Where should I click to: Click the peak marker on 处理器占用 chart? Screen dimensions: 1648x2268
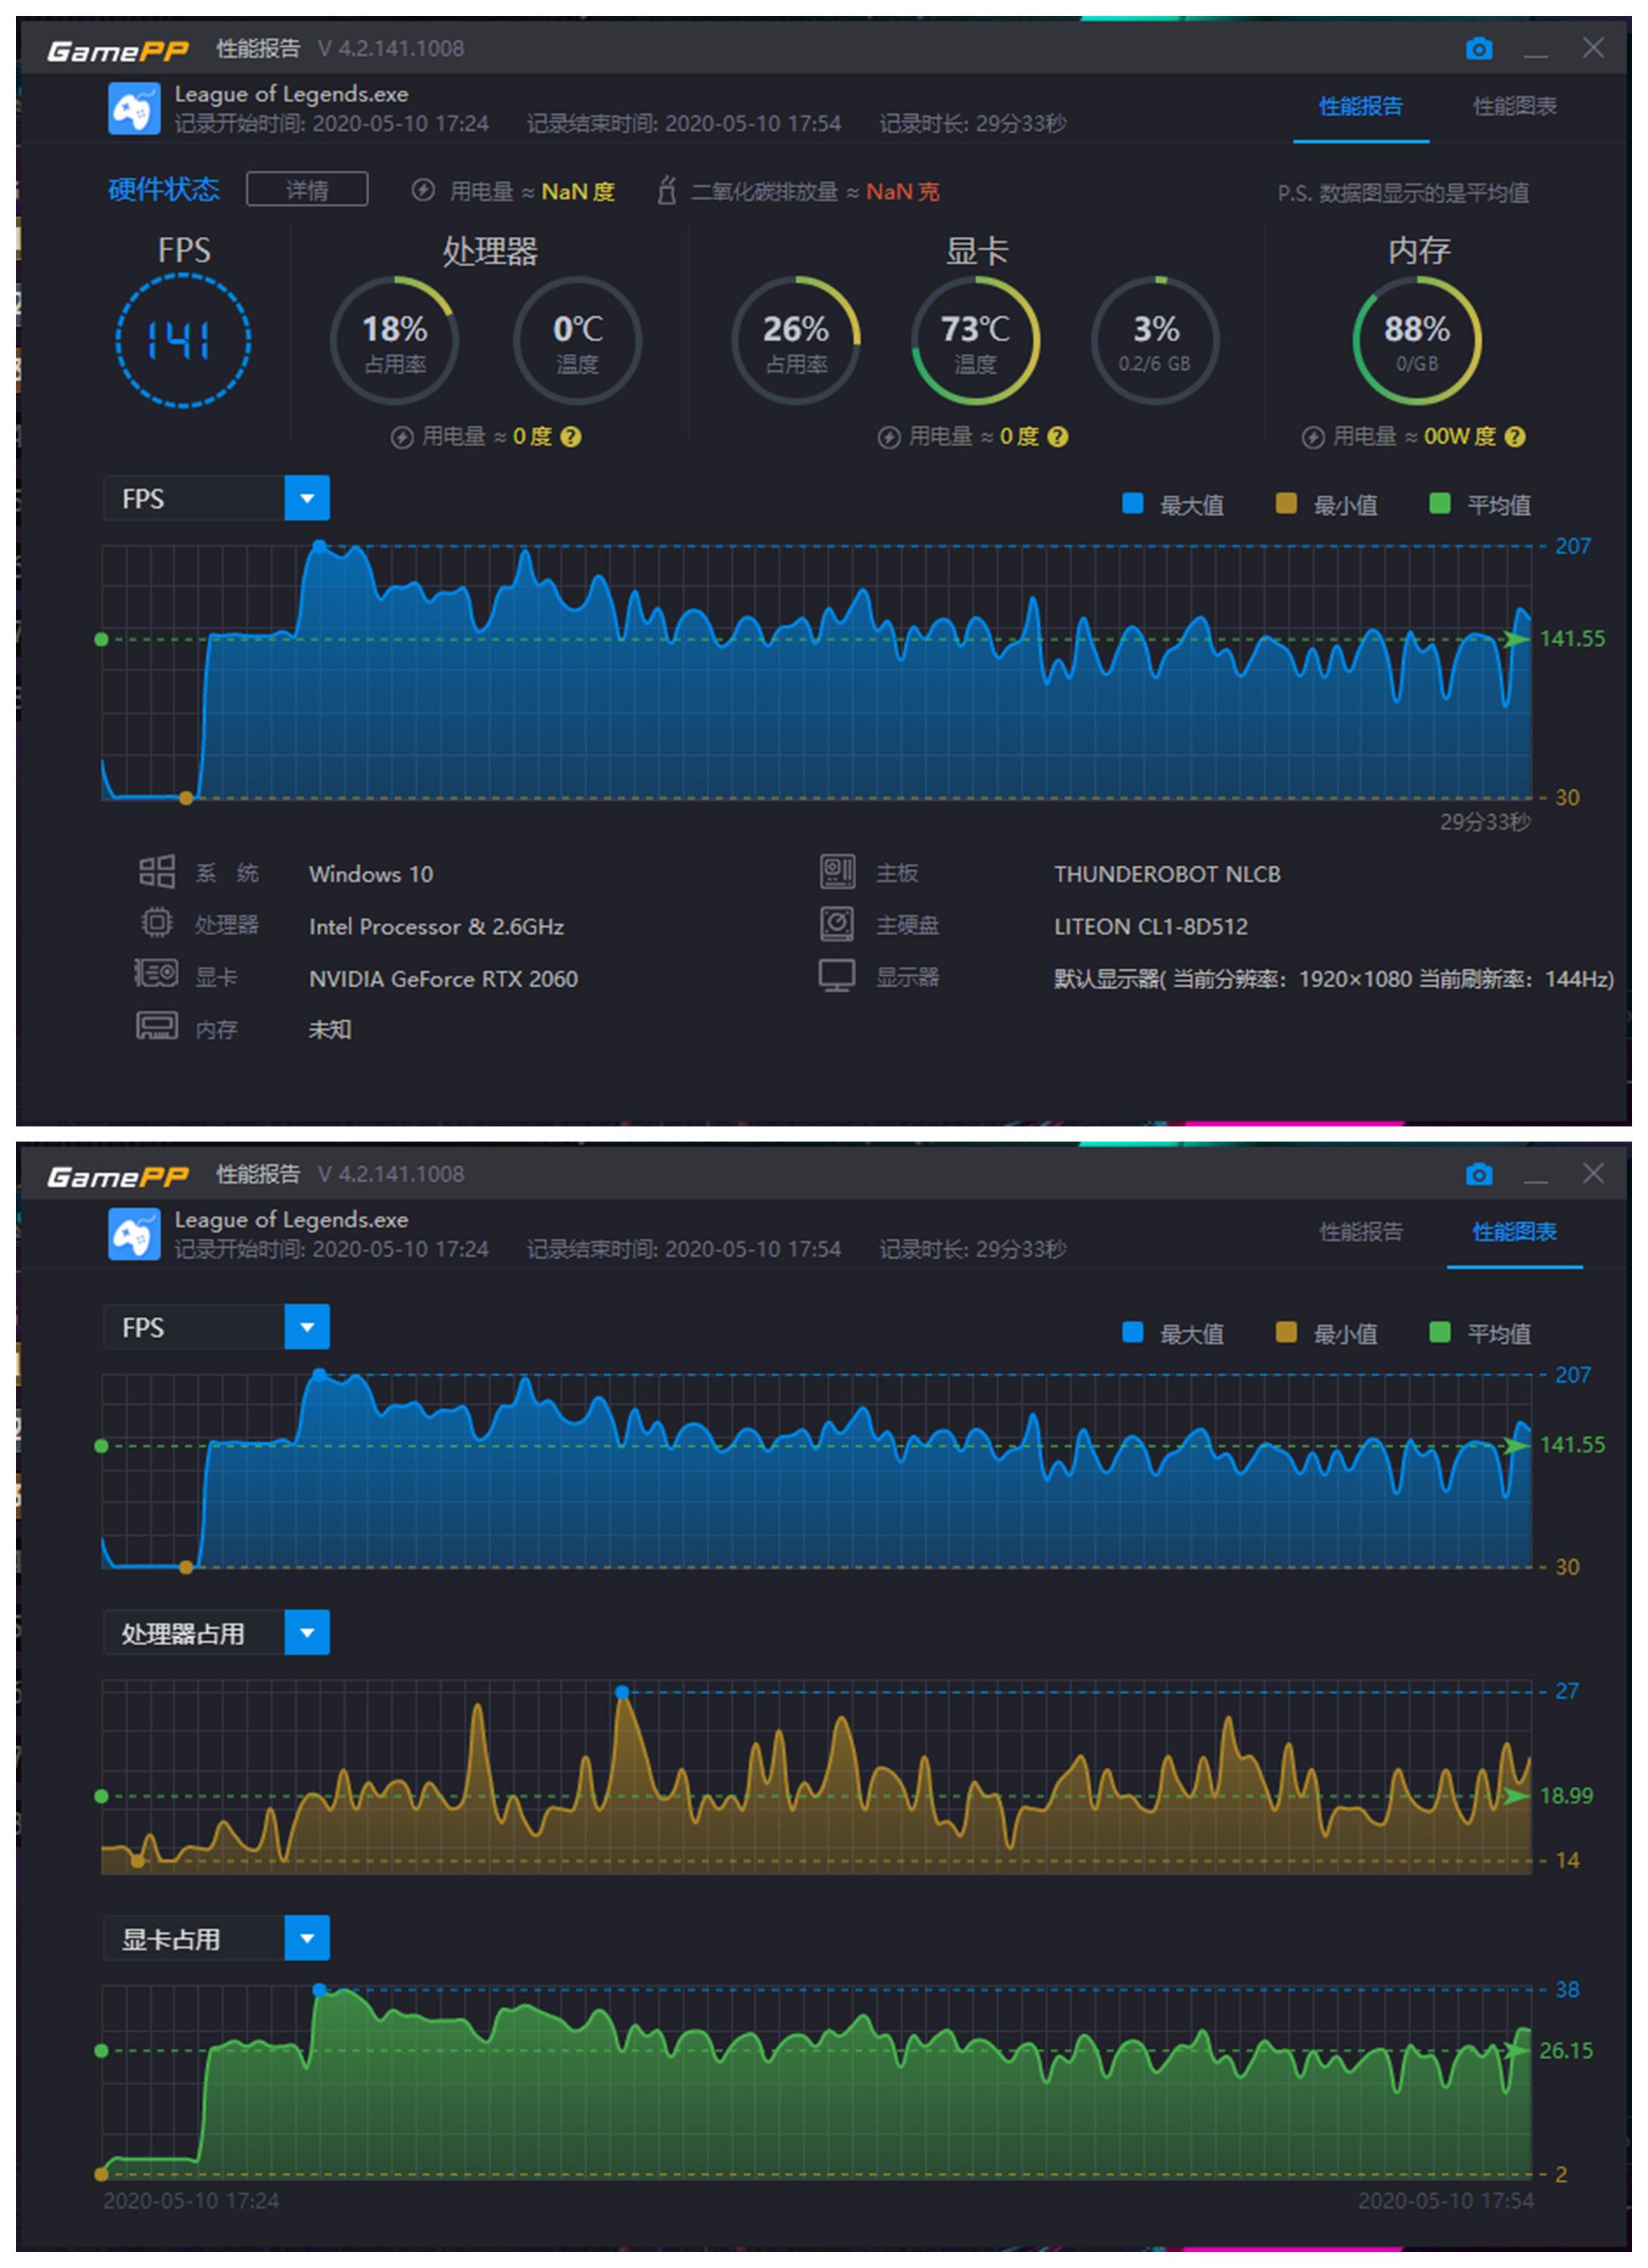[x=622, y=1692]
